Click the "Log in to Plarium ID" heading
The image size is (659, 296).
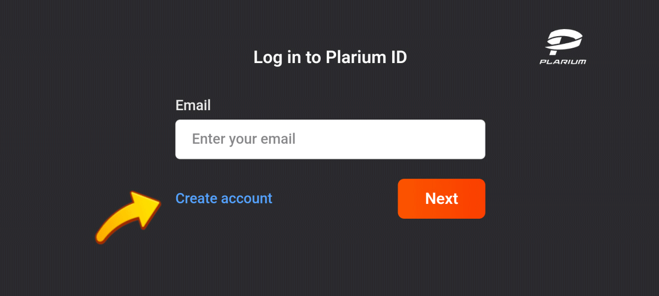click(x=330, y=57)
